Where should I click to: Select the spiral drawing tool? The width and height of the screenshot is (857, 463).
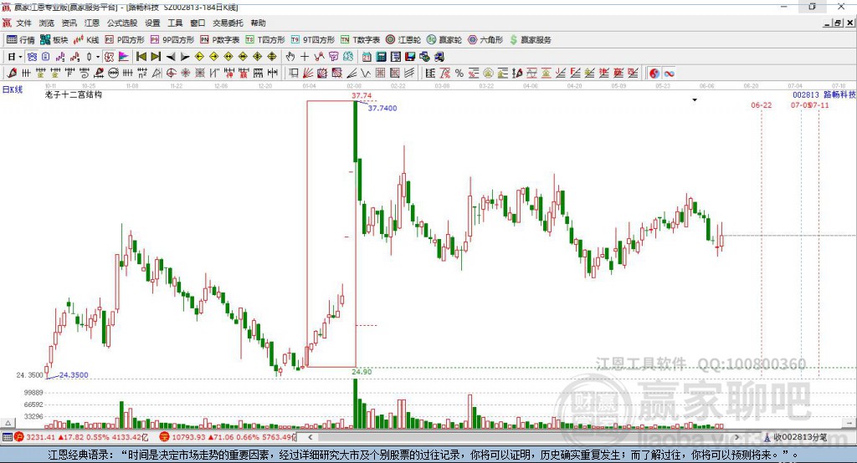click(84, 74)
